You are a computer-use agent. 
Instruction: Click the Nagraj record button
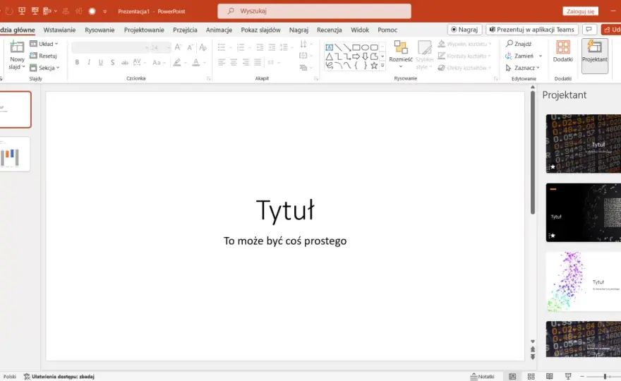pyautogui.click(x=464, y=30)
